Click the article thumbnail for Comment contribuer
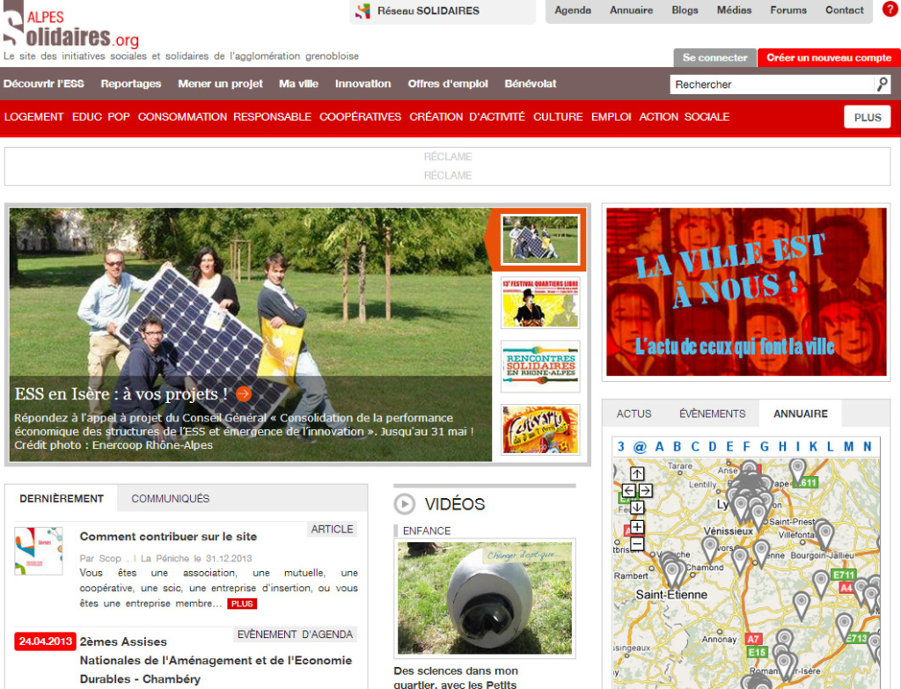This screenshot has height=689, width=901. [39, 551]
